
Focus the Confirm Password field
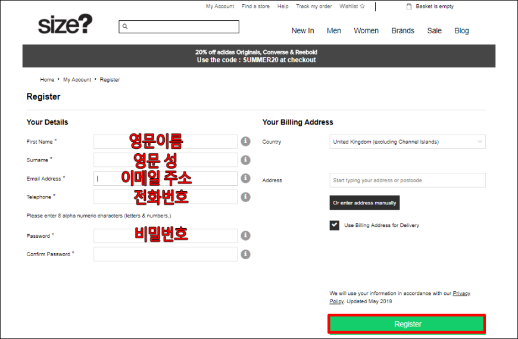[165, 254]
